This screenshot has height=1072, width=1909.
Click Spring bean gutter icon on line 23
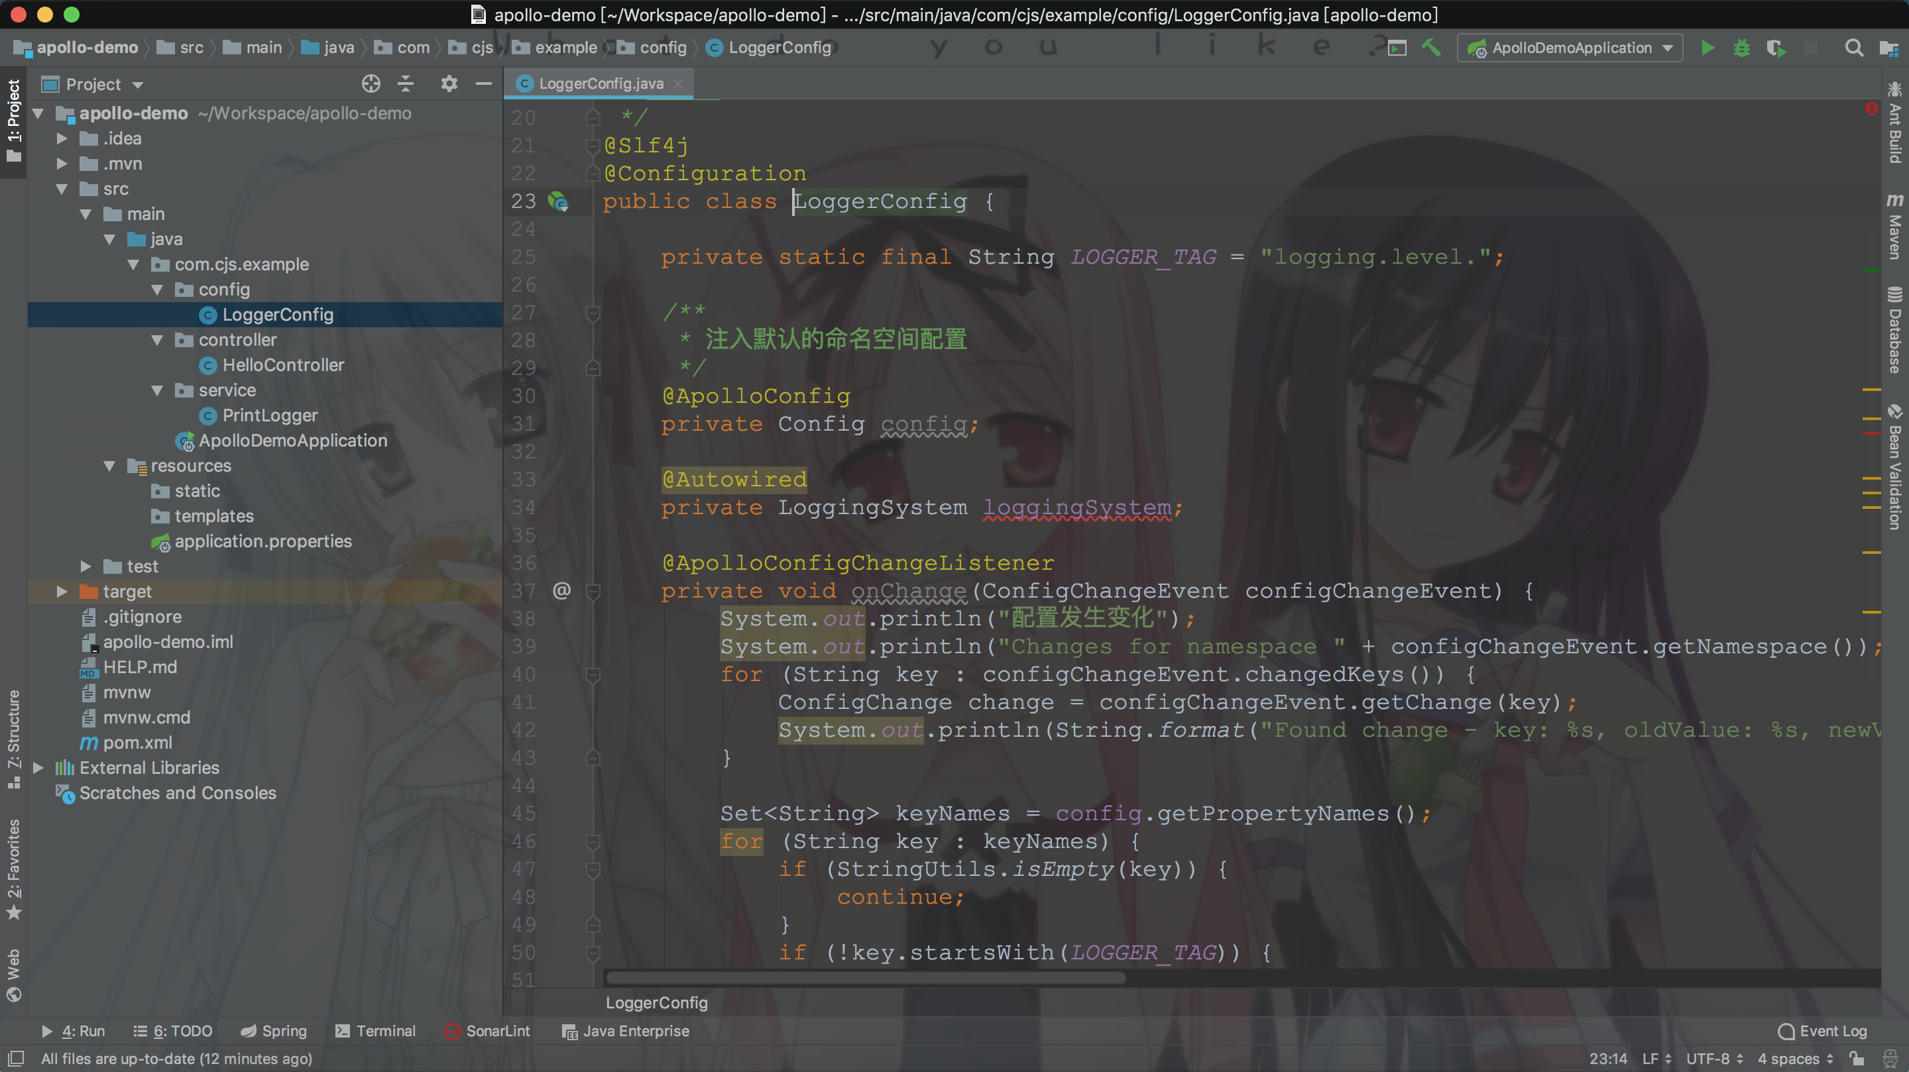click(x=557, y=201)
